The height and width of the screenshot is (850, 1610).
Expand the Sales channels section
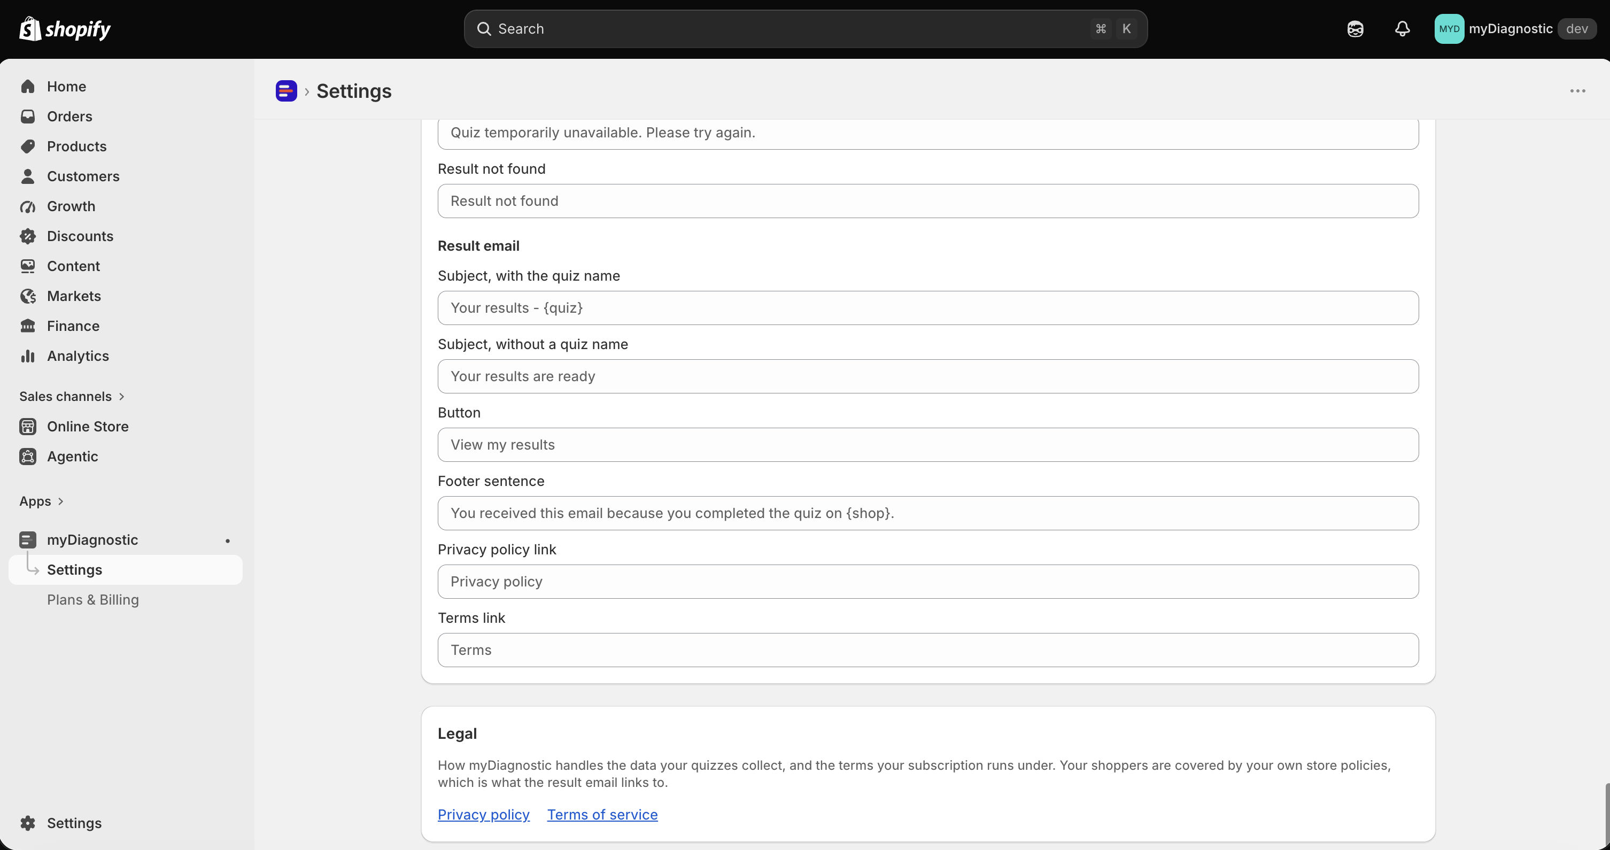[72, 396]
